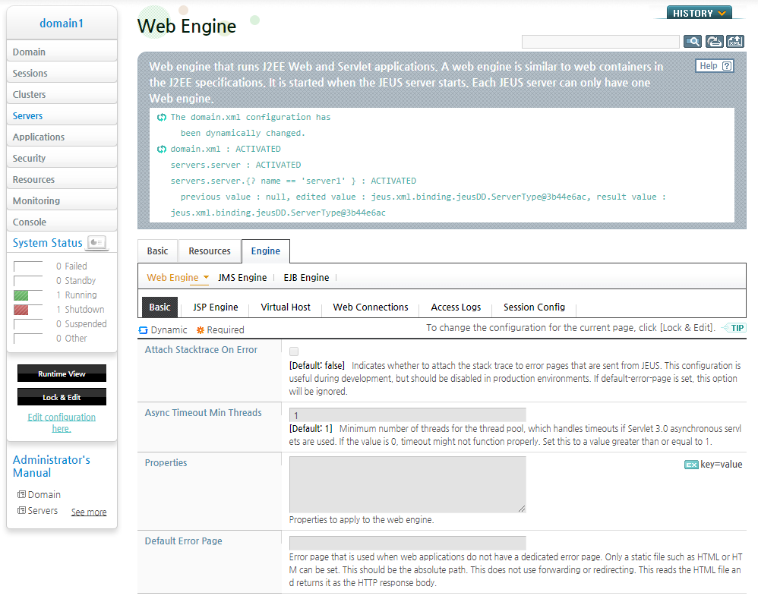Open the Help question mark icon
Screen dimensions: 758x599
coord(727,66)
